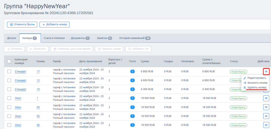
Task: Open the Люкс category link for room 04
Action: coord(18,107)
